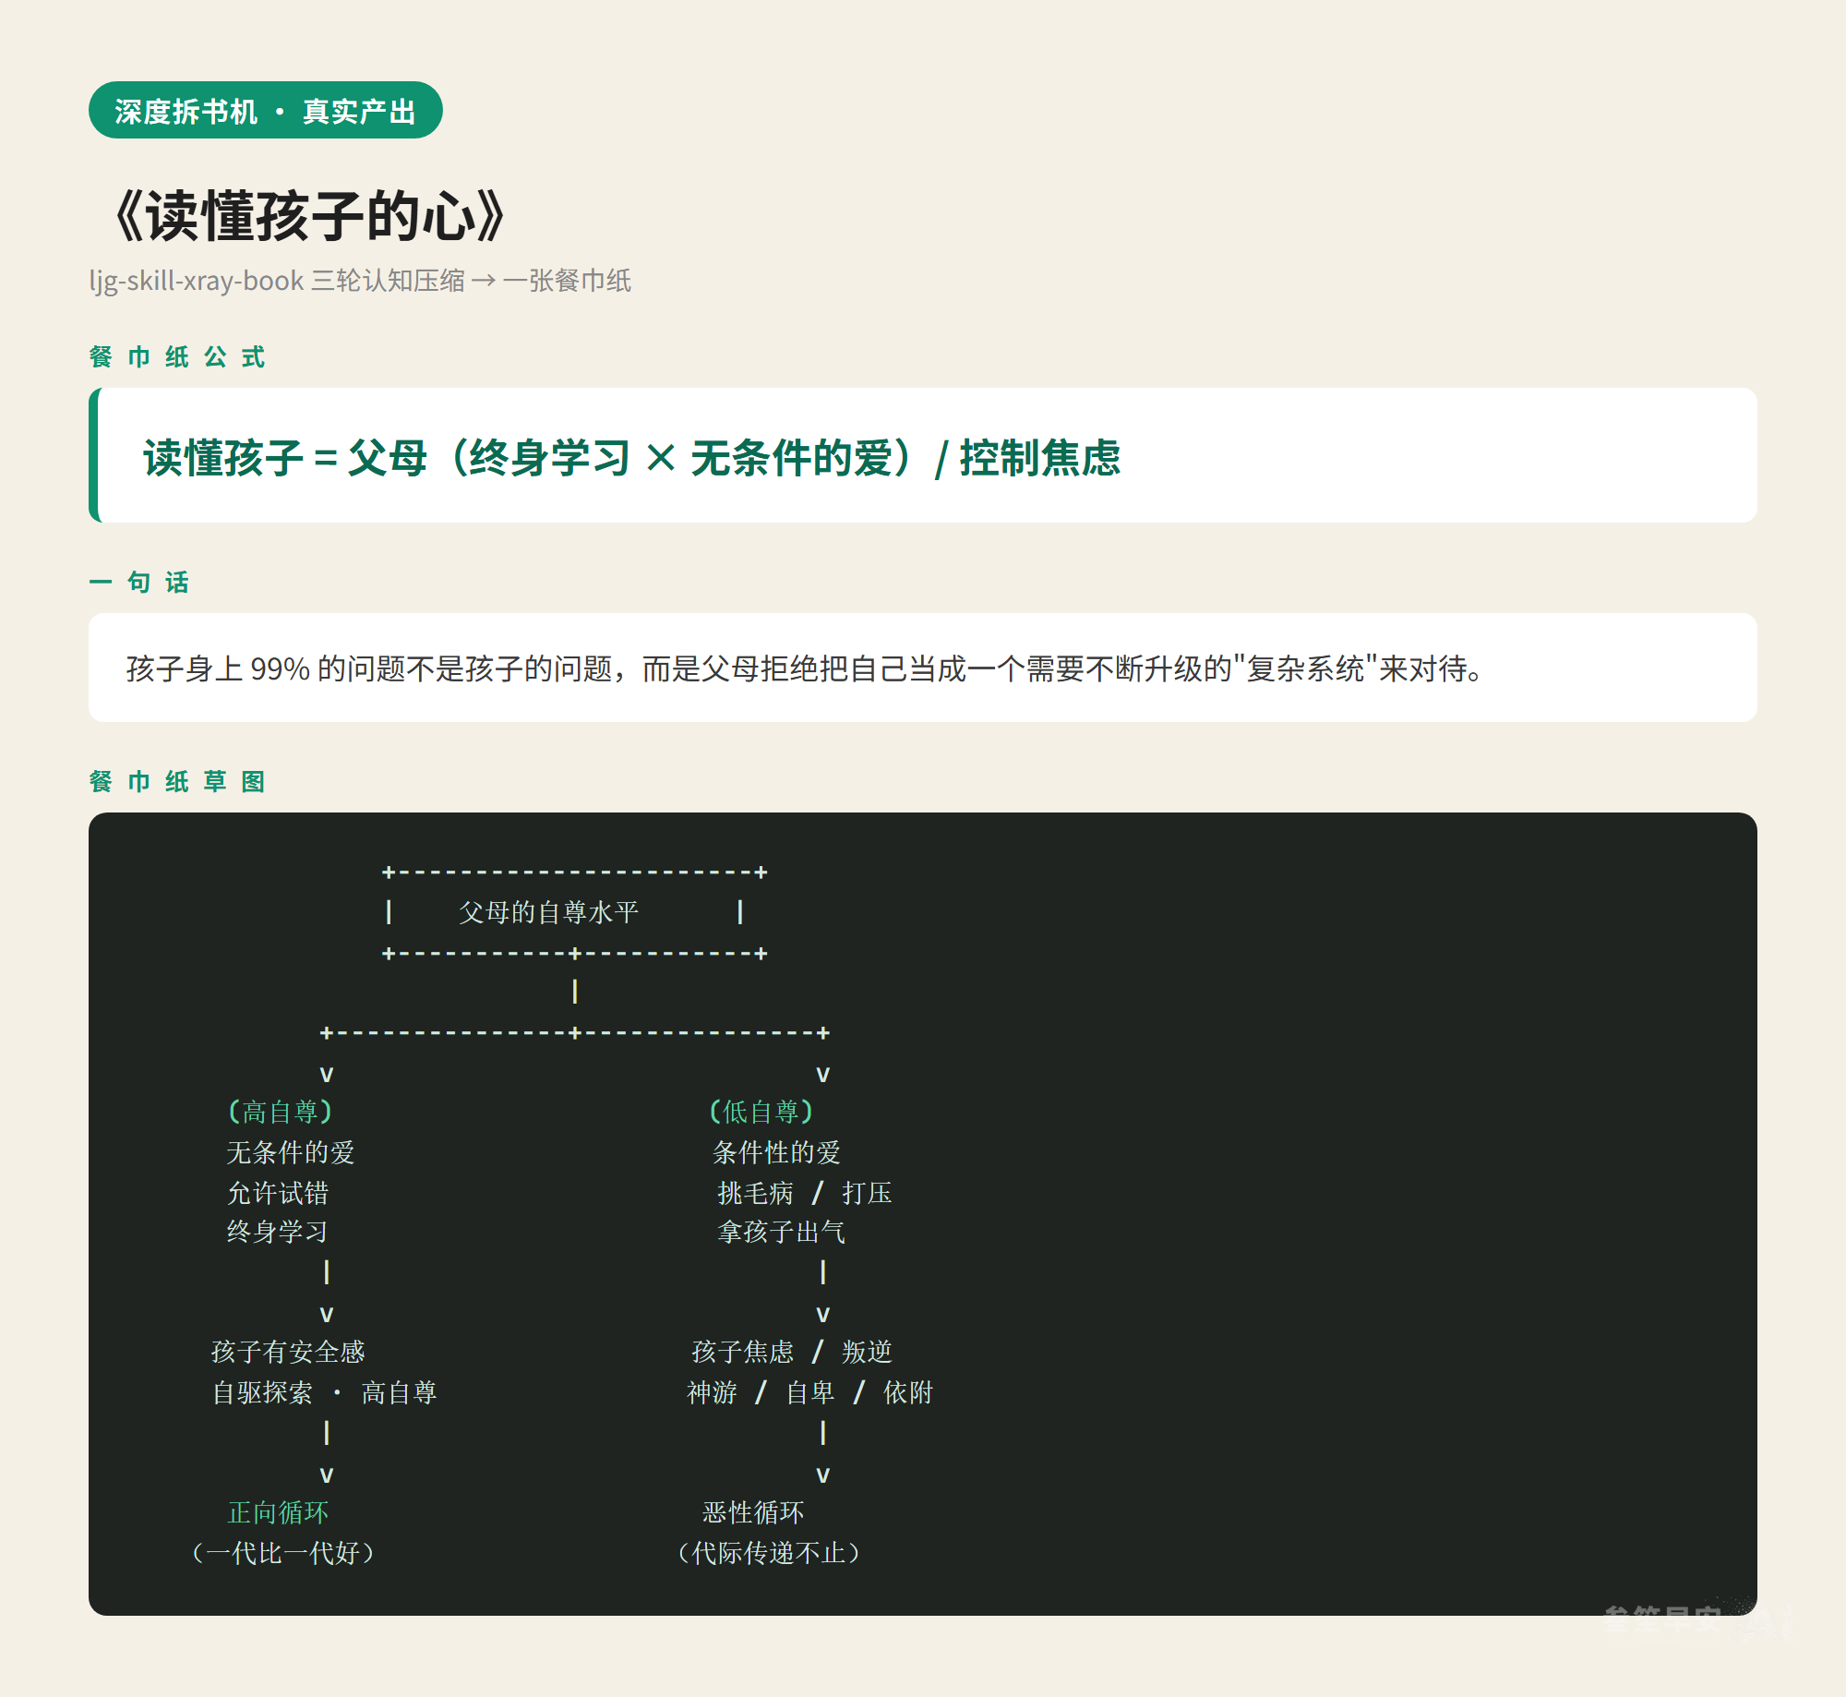Click the sentence starting 孩子身上 99% 的问题
Screen dimensions: 1846x1697
pyautogui.click(x=805, y=668)
